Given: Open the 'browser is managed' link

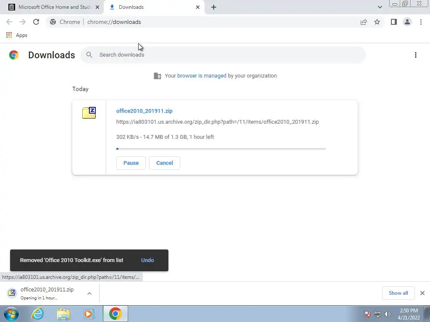Looking at the screenshot, I should pyautogui.click(x=202, y=76).
